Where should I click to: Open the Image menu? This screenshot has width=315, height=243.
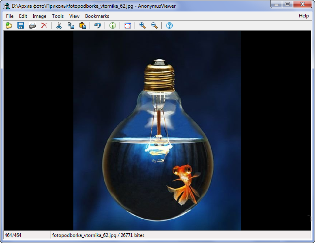click(x=39, y=16)
